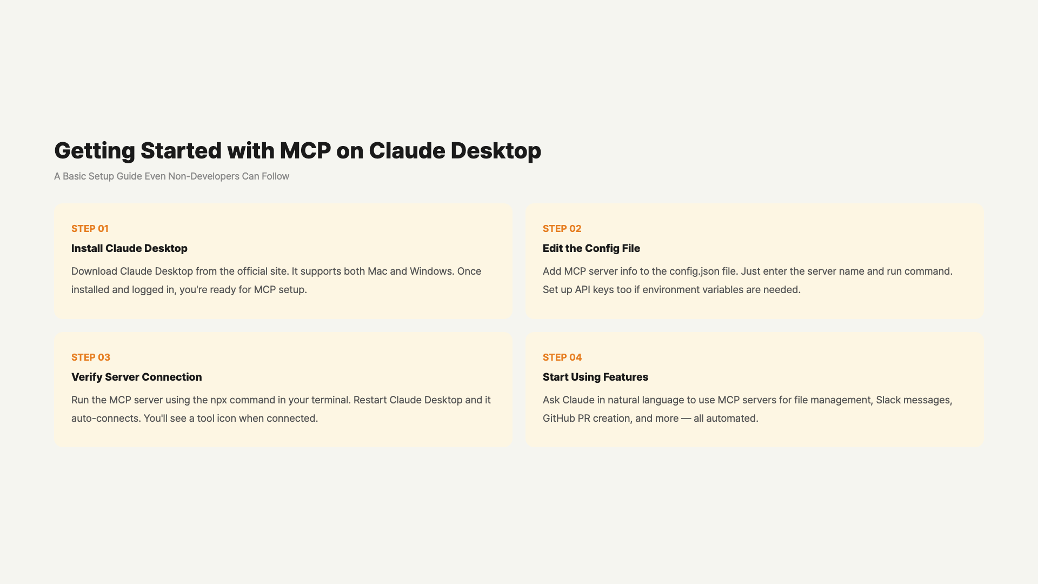Click the word "MCP" in the title
Screen dimensions: 1038x584
(x=305, y=151)
